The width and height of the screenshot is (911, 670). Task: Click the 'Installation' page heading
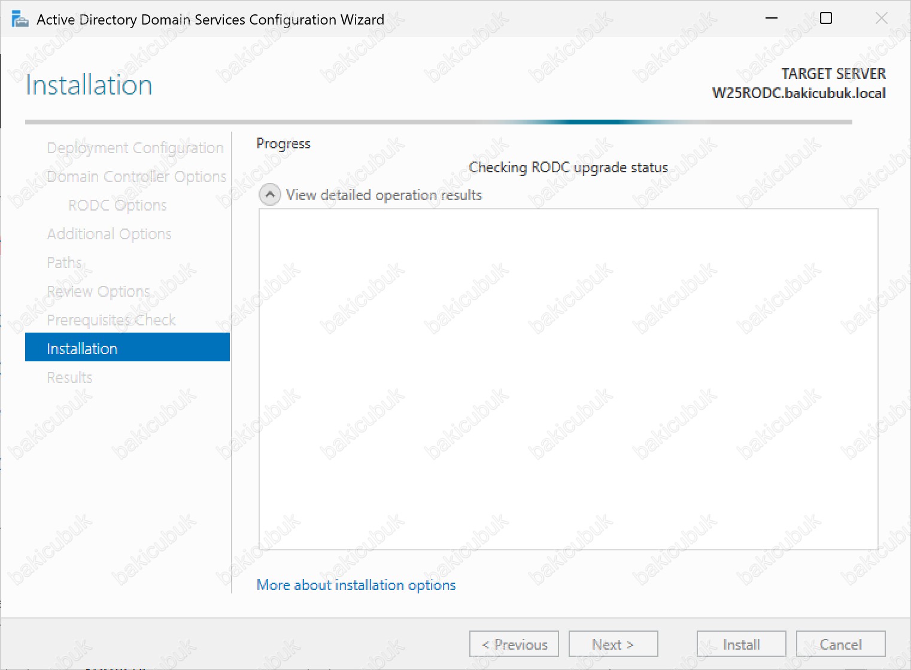coord(89,85)
